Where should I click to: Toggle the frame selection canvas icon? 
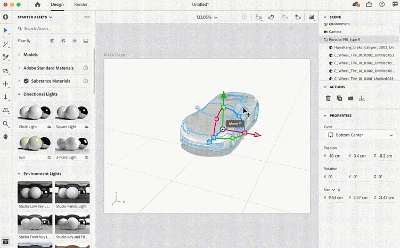[x=244, y=17]
